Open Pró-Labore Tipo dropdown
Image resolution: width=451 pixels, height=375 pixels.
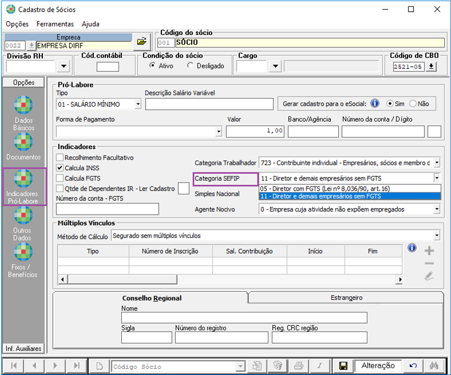[138, 104]
